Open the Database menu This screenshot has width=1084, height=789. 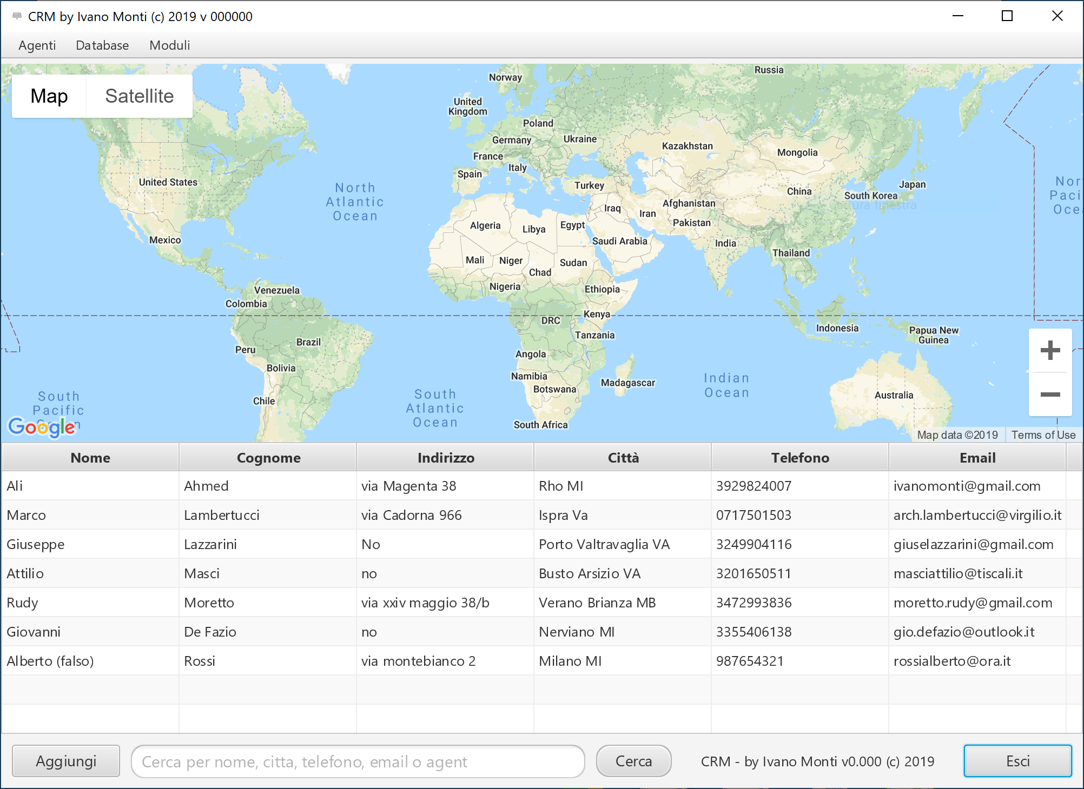102,45
